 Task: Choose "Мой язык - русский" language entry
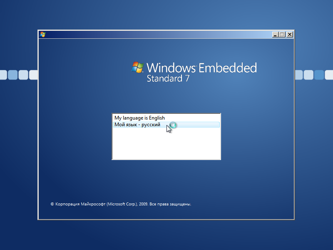(166, 125)
